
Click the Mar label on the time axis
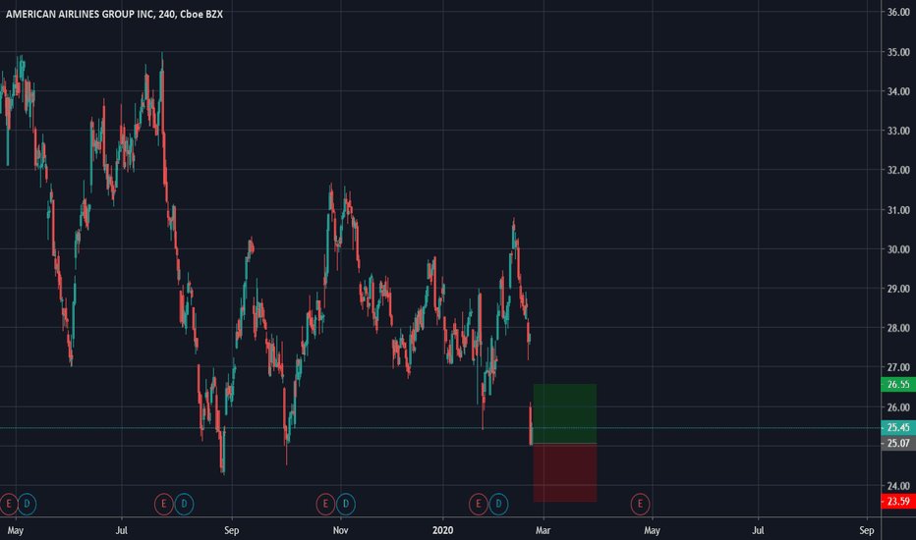click(543, 530)
